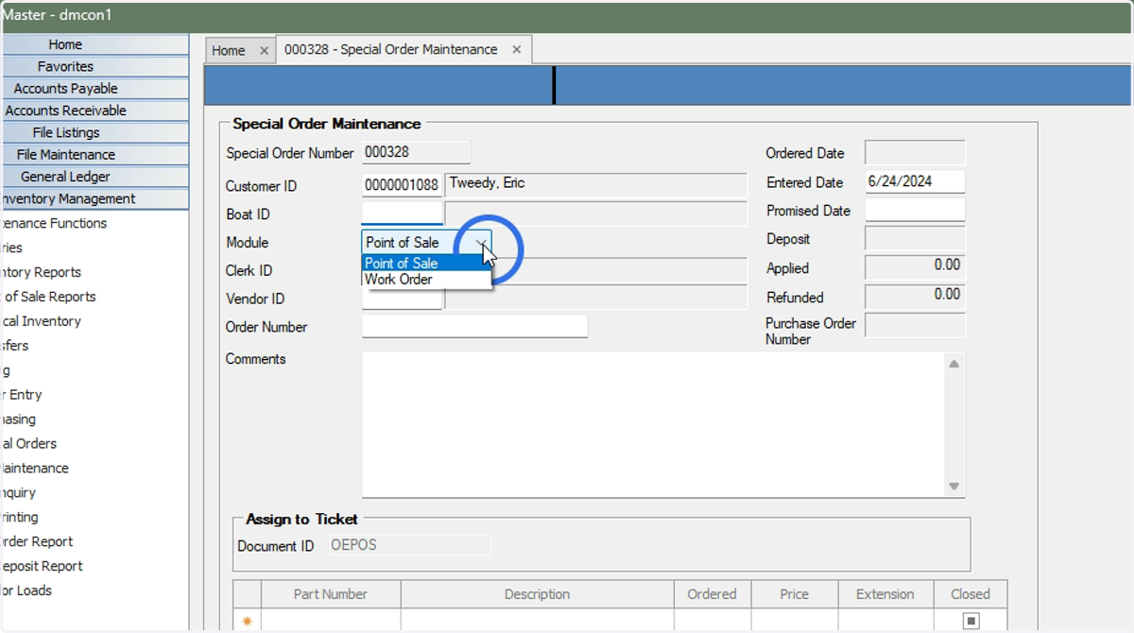Click the new row asterisk icon
1134x633 pixels.
tap(248, 621)
